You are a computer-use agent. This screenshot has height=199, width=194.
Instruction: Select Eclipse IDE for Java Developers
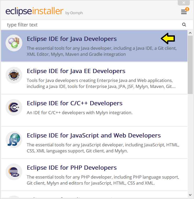[x=94, y=46]
